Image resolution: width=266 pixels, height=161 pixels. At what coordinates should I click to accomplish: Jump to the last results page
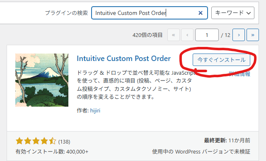coord(253,35)
